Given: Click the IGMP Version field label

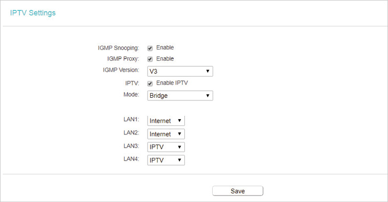Looking at the screenshot, I should (121, 70).
